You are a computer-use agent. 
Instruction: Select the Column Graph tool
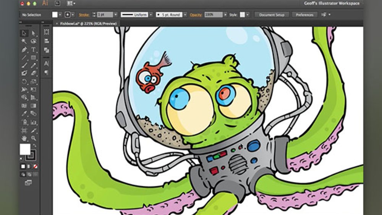coord(34,122)
